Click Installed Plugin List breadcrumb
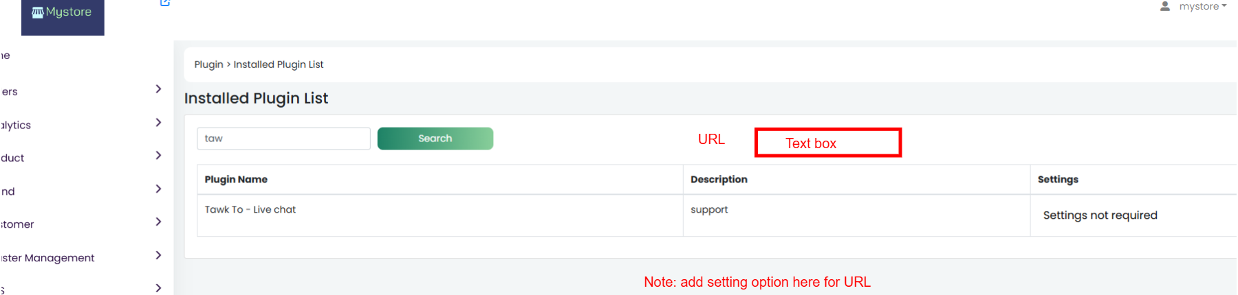The image size is (1238, 295). pyautogui.click(x=279, y=64)
